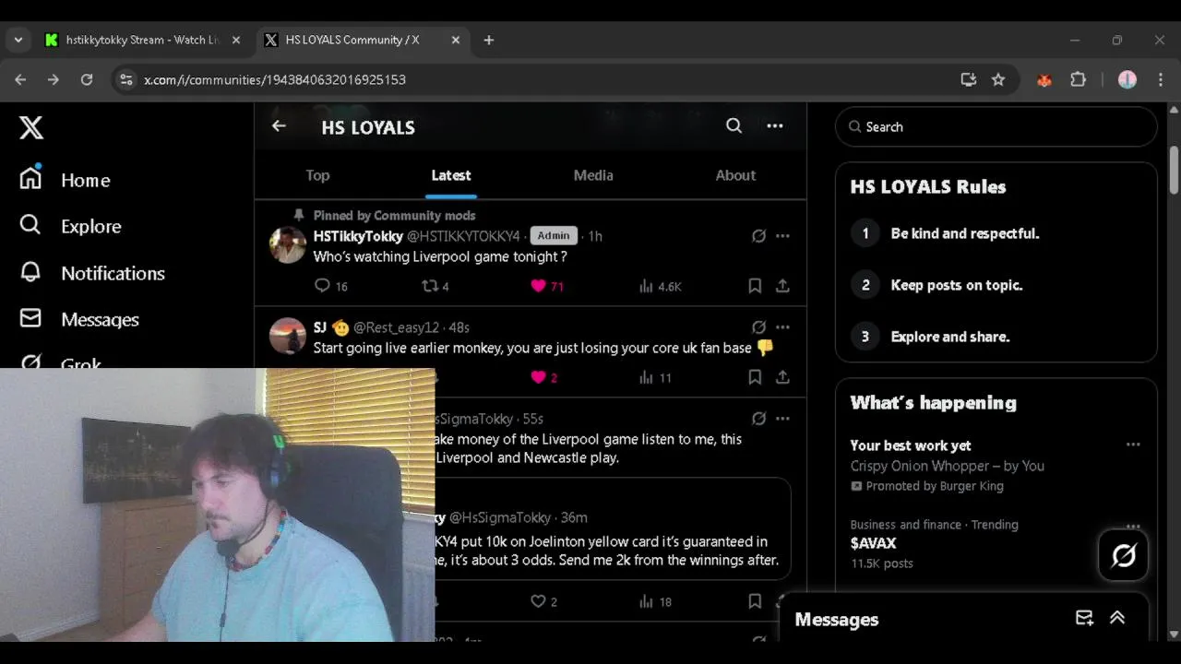Open Grok actions on HsSigmaTokky post
The width and height of the screenshot is (1181, 664).
[758, 419]
